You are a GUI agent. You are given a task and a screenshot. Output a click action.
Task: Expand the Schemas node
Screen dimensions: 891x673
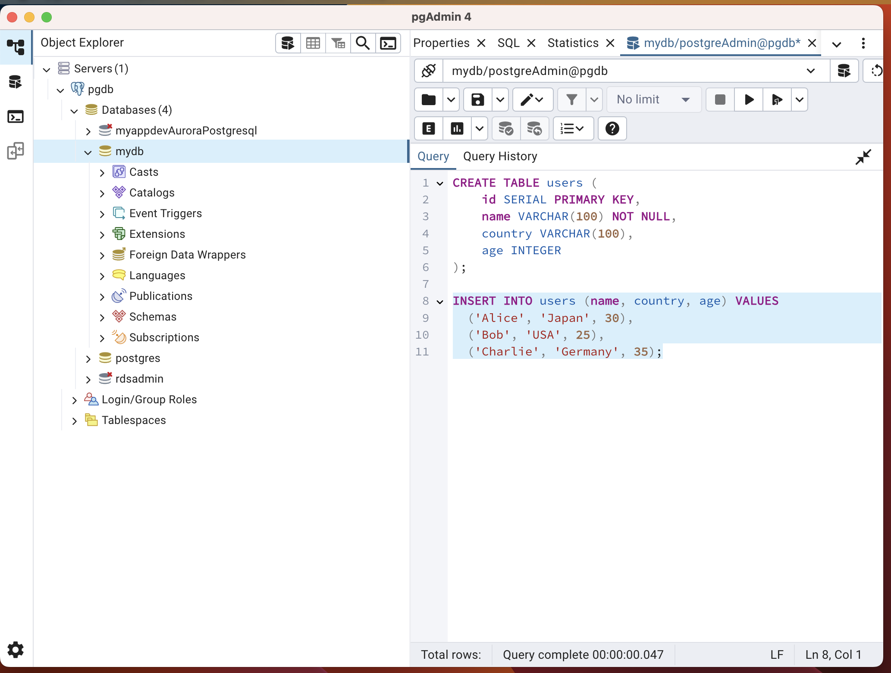[102, 318]
